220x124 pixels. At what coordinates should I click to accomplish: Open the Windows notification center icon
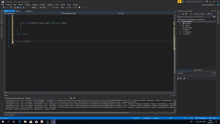(216, 122)
